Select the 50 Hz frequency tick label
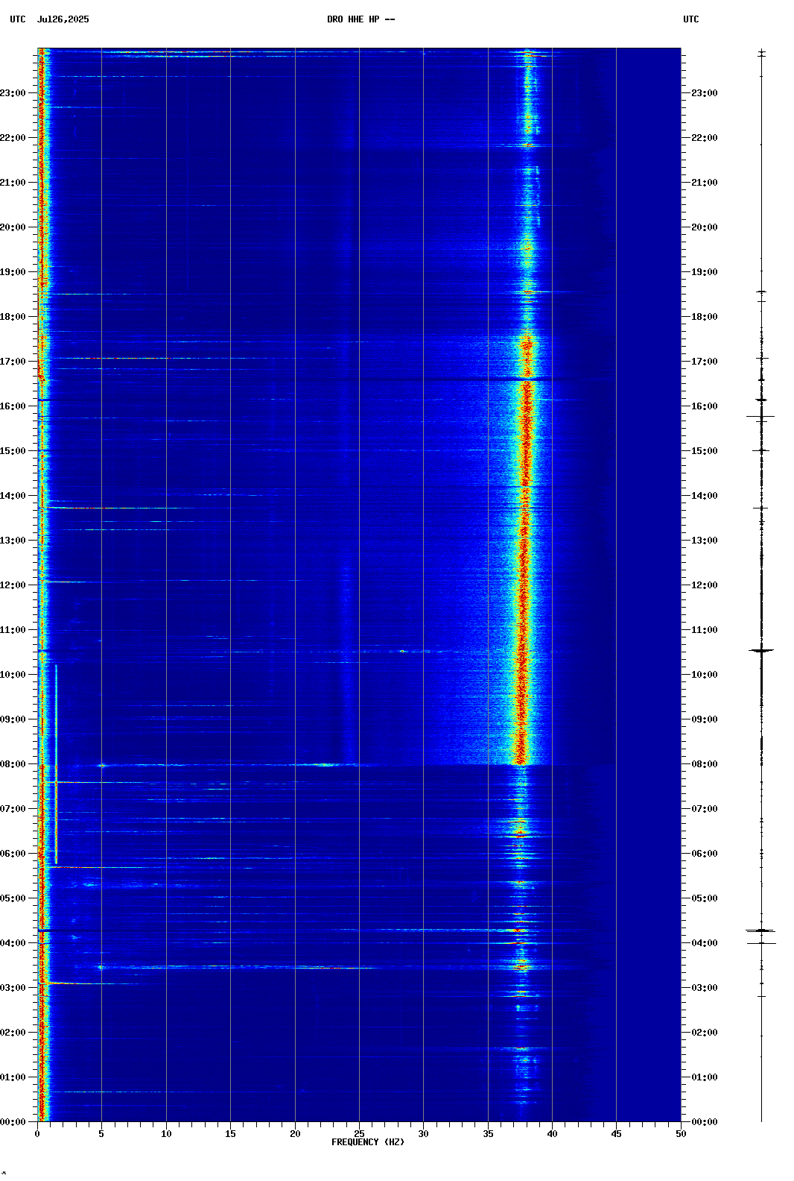This screenshot has height=1181, width=794. 681,1134
